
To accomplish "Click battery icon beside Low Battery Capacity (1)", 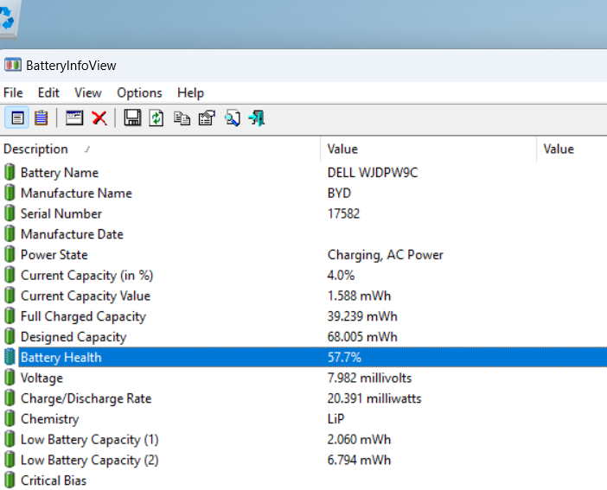I will [x=10, y=439].
